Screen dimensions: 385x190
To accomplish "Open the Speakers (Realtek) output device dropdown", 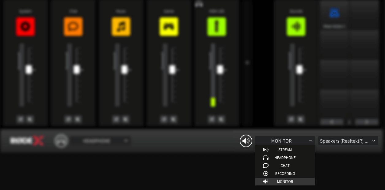I will [348, 141].
